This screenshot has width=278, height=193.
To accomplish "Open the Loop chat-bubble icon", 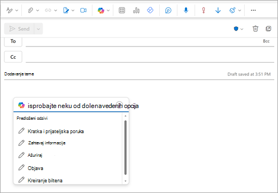I will pyautogui.click(x=168, y=10).
